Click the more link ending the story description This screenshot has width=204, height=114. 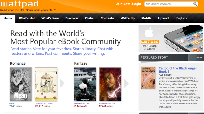168,107
